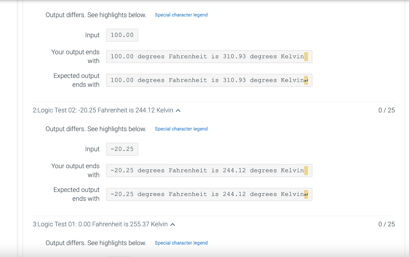Collapse Logic Test 01 results
The image size is (409, 257).
172,224
